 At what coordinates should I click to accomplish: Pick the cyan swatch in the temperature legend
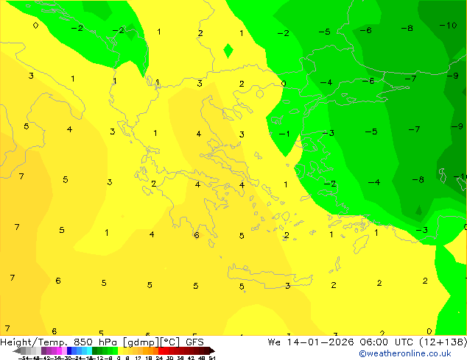coord(89,350)
